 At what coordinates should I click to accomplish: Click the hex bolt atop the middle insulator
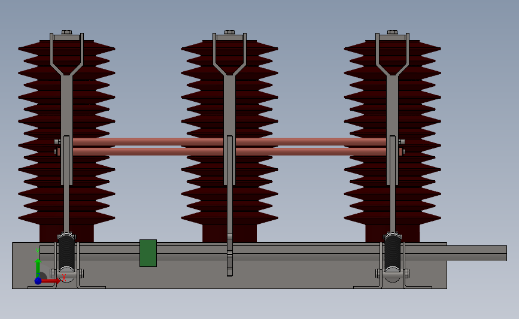[x=229, y=32]
